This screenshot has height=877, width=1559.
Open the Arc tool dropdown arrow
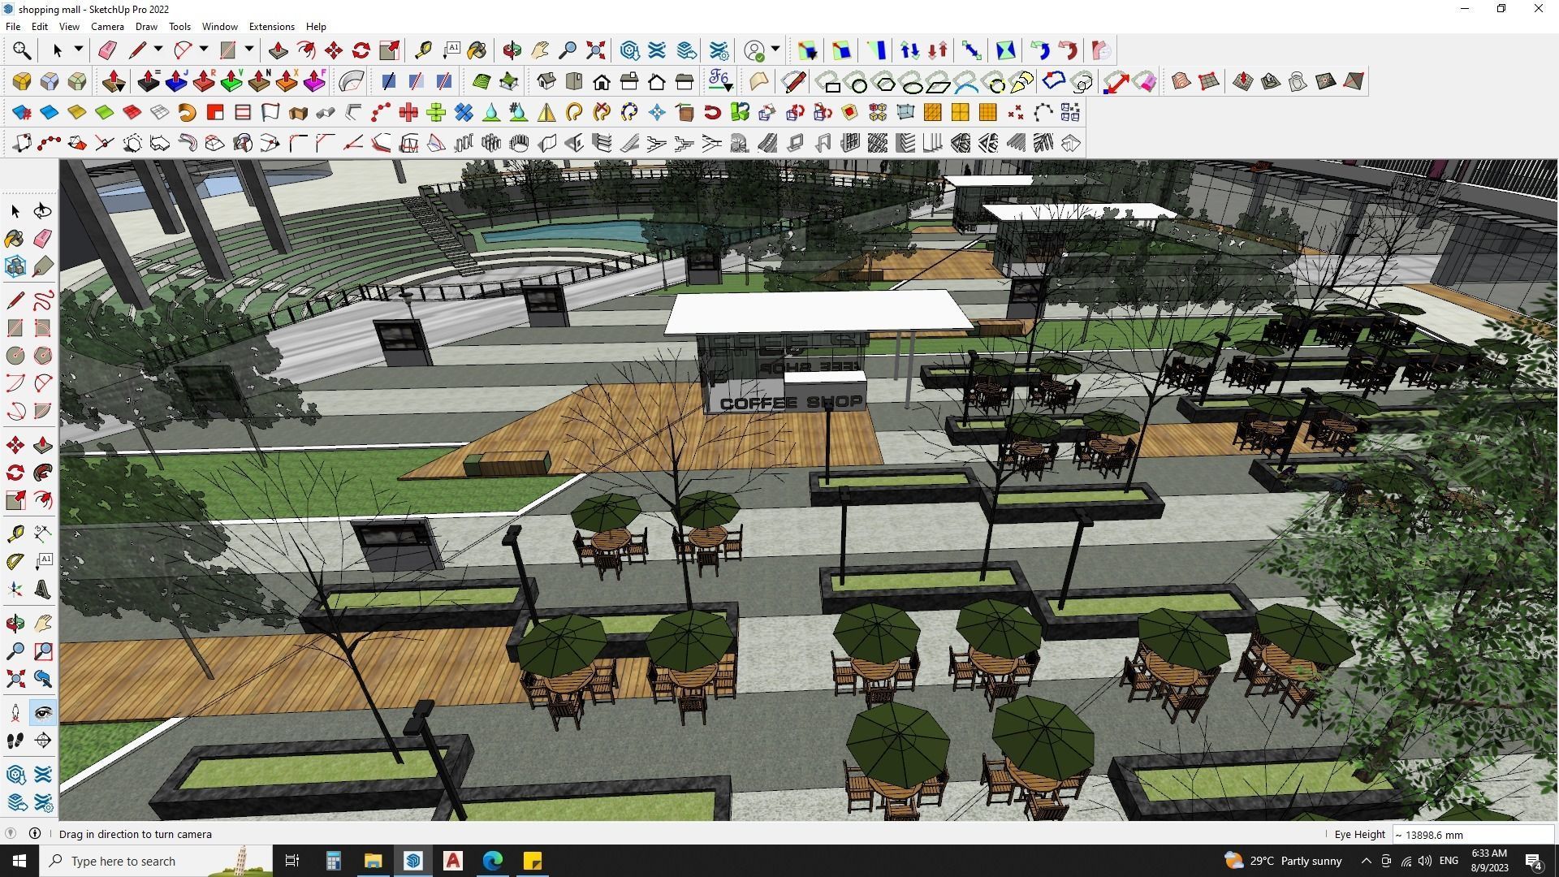coord(204,50)
